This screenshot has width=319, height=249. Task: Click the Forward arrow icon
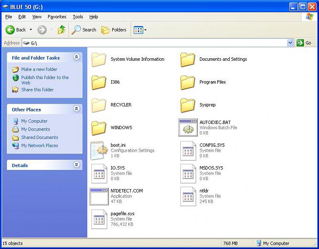(x=42, y=30)
